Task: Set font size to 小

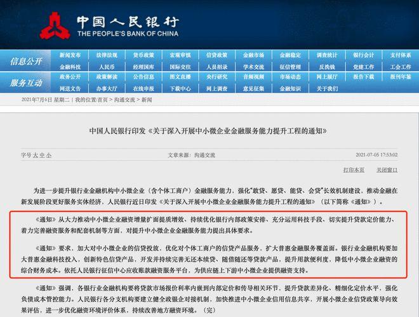Action: (49, 155)
